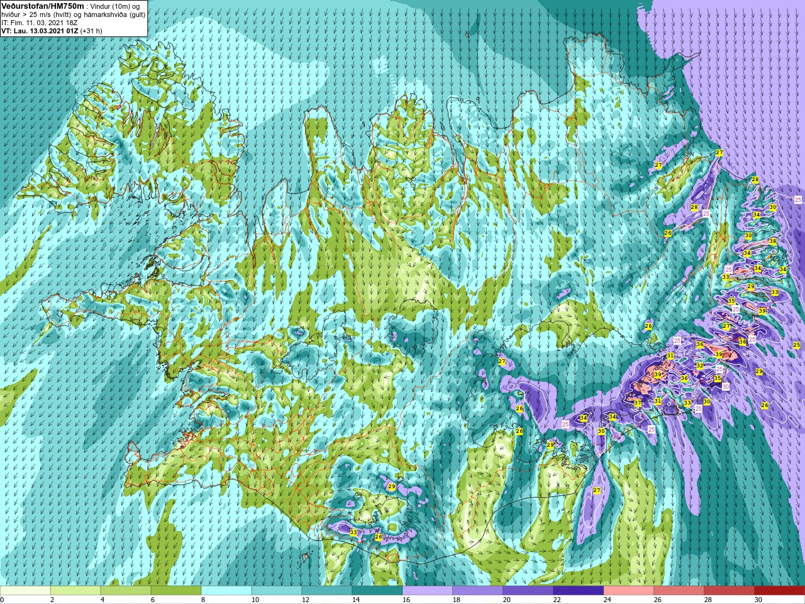805x604 pixels.
Task: Click the 'hviður > 25 m/s (hvítt)' line
Action: [37, 14]
